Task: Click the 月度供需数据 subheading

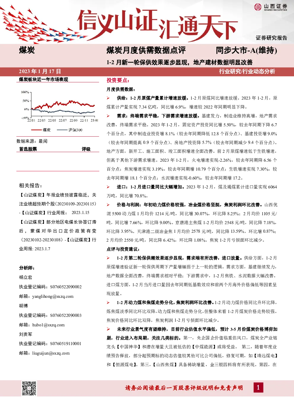Action: [x=121, y=89]
